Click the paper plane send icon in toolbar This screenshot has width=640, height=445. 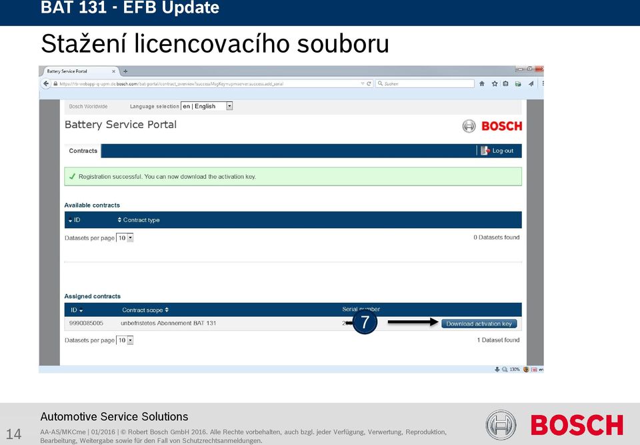pos(531,84)
